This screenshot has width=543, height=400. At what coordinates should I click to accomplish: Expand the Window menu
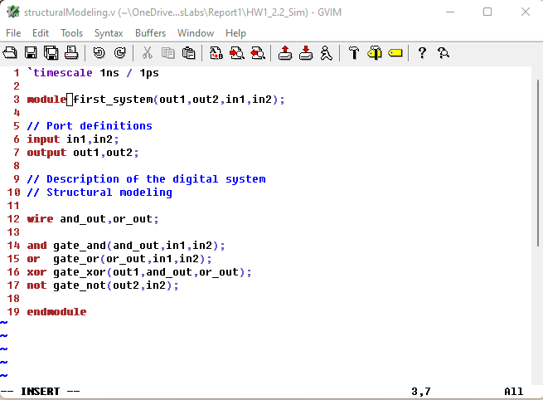pyautogui.click(x=196, y=33)
